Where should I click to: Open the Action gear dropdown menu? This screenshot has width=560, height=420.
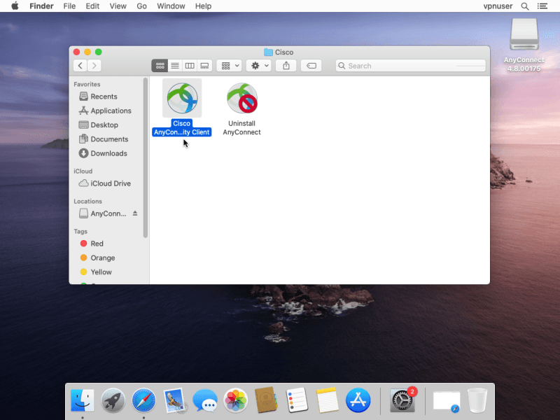(258, 65)
